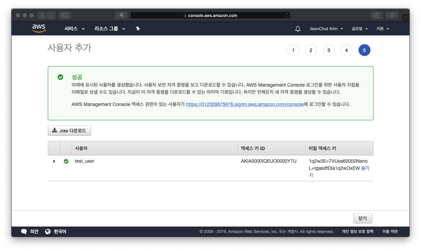The width and height of the screenshot is (421, 251).
Task: Click the test_user name cell
Action: coord(84,161)
